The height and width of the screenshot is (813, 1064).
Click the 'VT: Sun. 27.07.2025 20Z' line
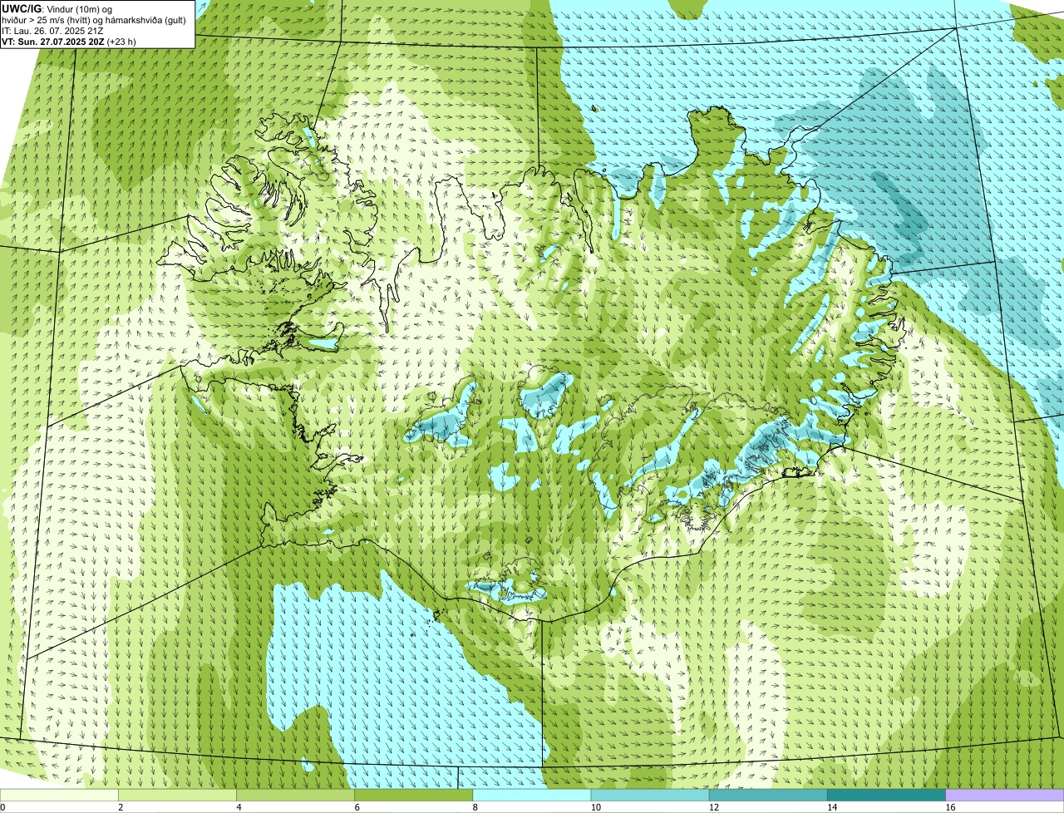pyautogui.click(x=69, y=42)
